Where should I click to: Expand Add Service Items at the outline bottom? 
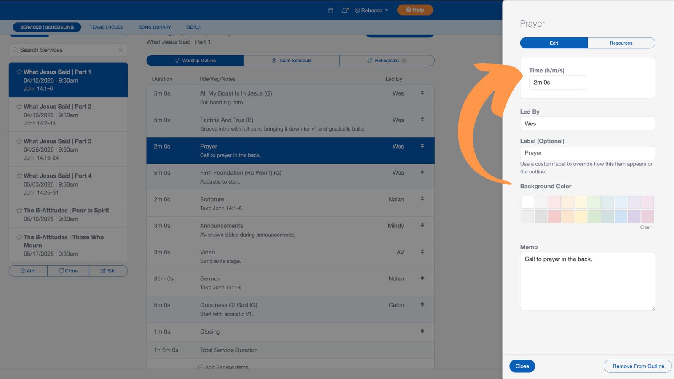point(224,367)
